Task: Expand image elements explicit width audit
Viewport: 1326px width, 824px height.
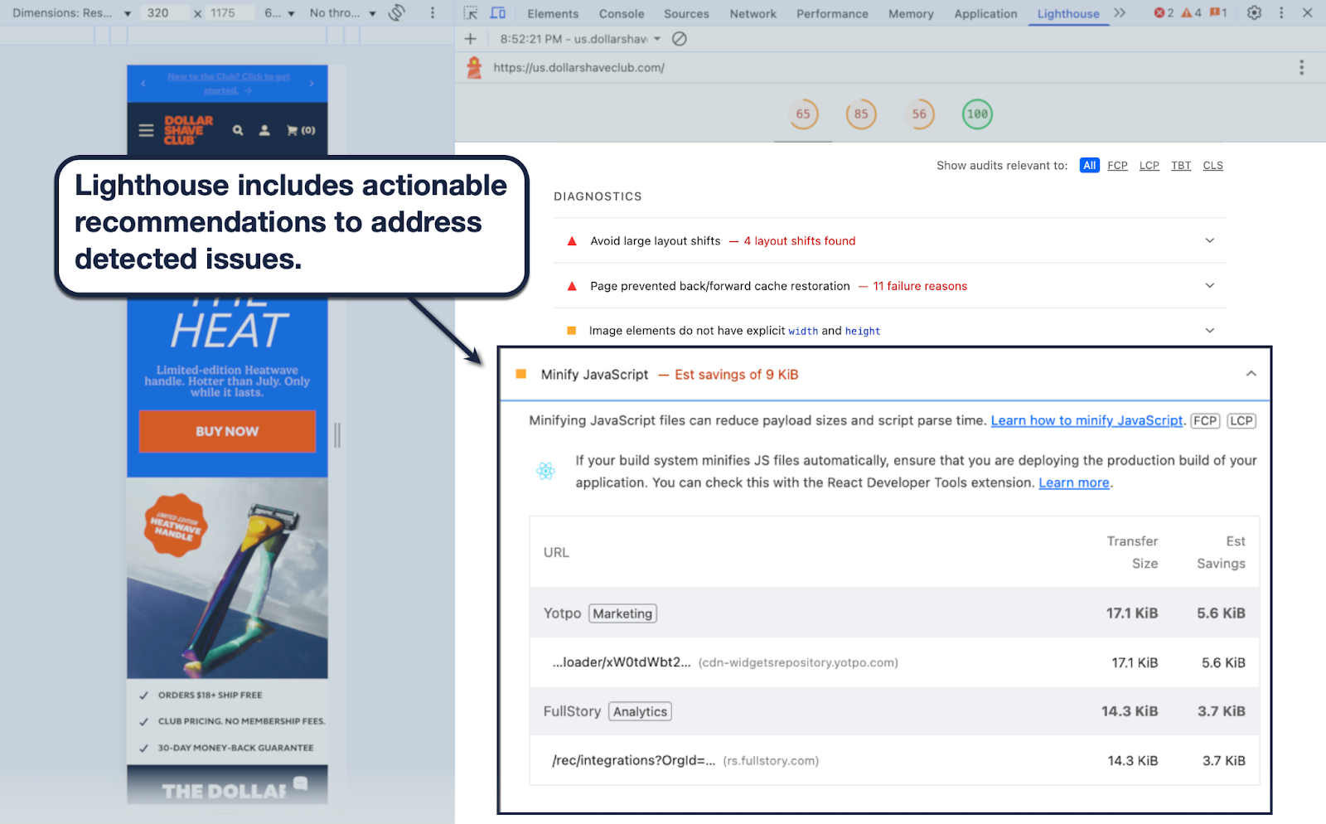Action: [890, 330]
